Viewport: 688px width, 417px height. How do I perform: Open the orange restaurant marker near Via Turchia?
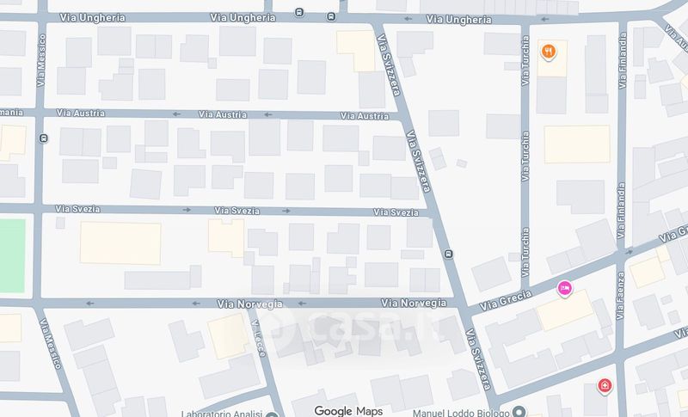[x=549, y=52]
